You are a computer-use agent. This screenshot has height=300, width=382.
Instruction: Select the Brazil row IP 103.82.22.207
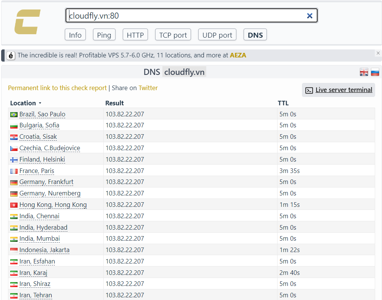[125, 114]
